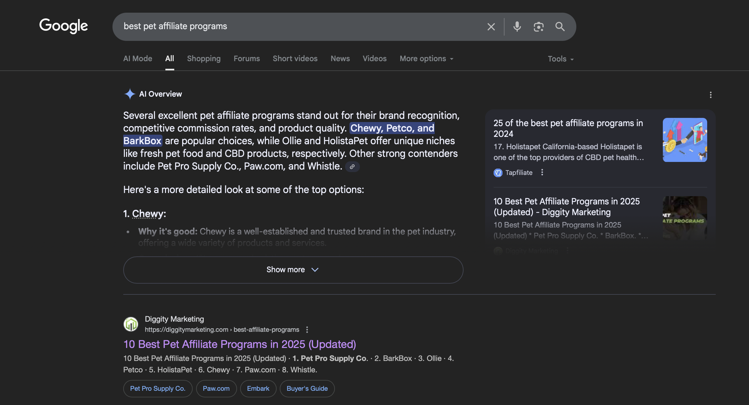Open AI Overview three-dot menu
The width and height of the screenshot is (749, 405).
(x=711, y=95)
